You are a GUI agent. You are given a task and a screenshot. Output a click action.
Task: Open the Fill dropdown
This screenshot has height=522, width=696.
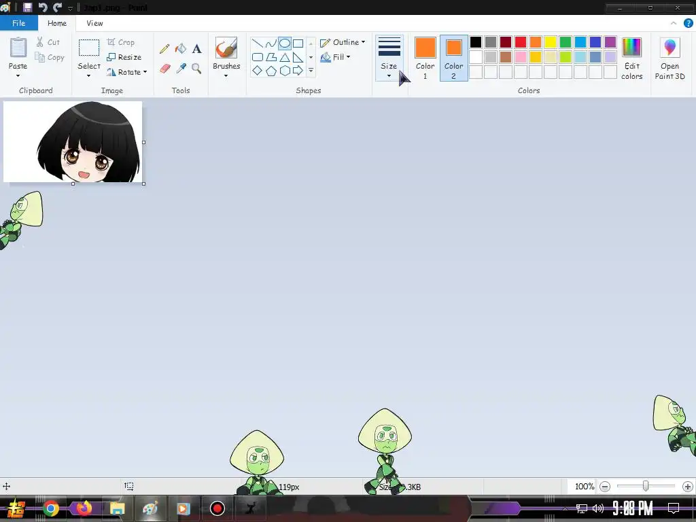335,57
